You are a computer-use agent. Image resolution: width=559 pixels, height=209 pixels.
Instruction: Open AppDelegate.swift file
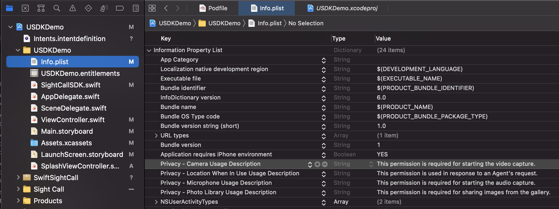click(70, 97)
